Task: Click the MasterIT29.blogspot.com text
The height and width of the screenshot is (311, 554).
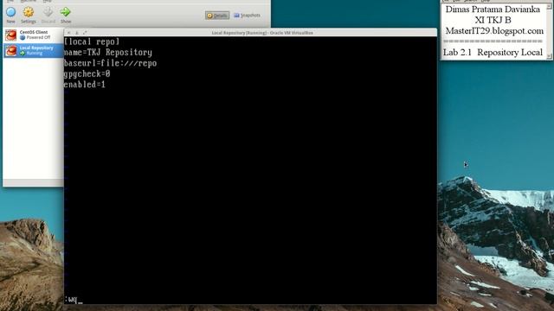Action: 494,31
